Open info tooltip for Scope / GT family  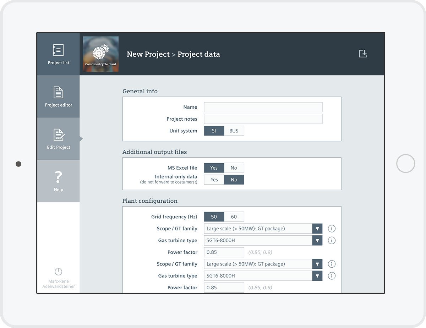[x=331, y=228]
